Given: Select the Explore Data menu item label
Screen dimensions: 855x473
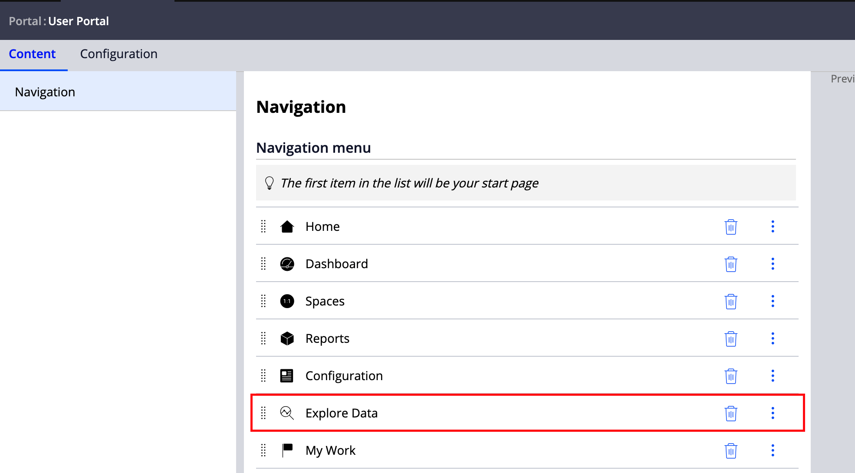Looking at the screenshot, I should (x=342, y=413).
